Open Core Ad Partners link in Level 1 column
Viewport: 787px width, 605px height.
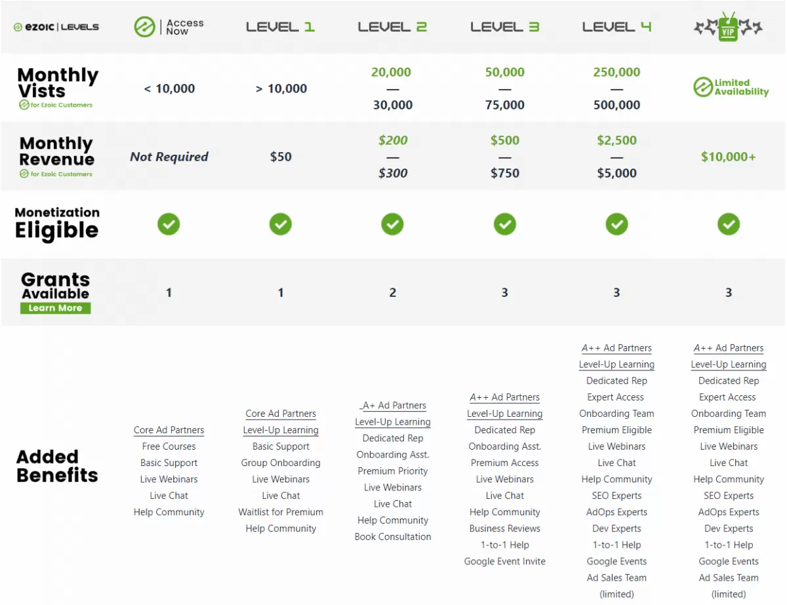click(281, 414)
